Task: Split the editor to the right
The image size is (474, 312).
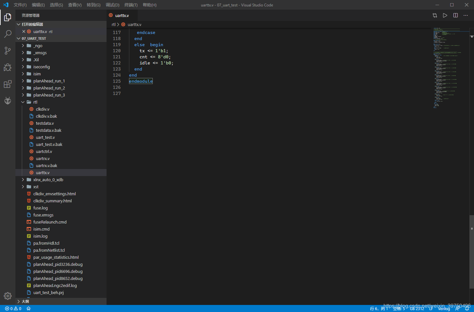Action: tap(455, 15)
